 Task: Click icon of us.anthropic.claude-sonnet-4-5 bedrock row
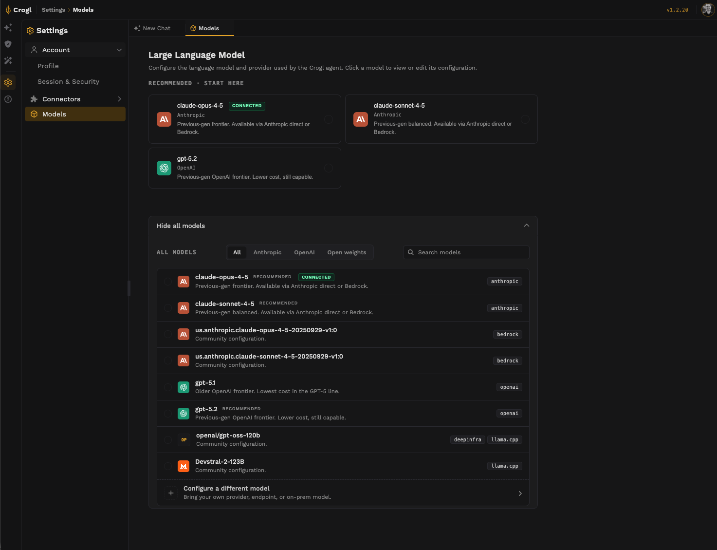184,360
